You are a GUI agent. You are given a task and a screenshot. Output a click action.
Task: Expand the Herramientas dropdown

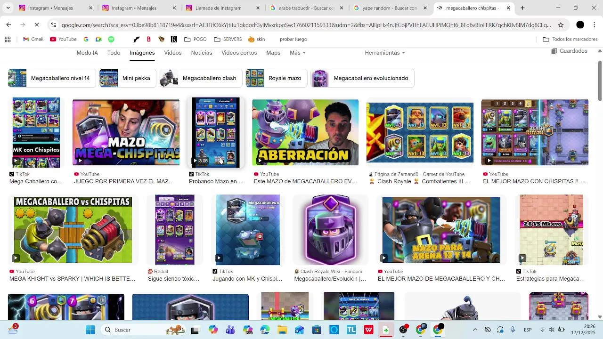pos(385,53)
